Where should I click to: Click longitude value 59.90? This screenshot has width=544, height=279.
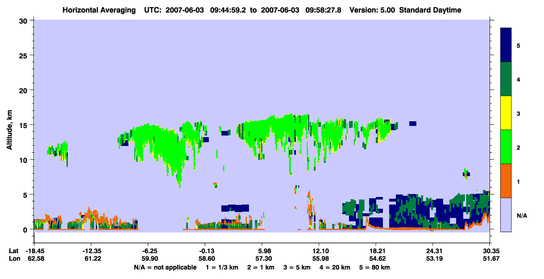click(x=149, y=259)
